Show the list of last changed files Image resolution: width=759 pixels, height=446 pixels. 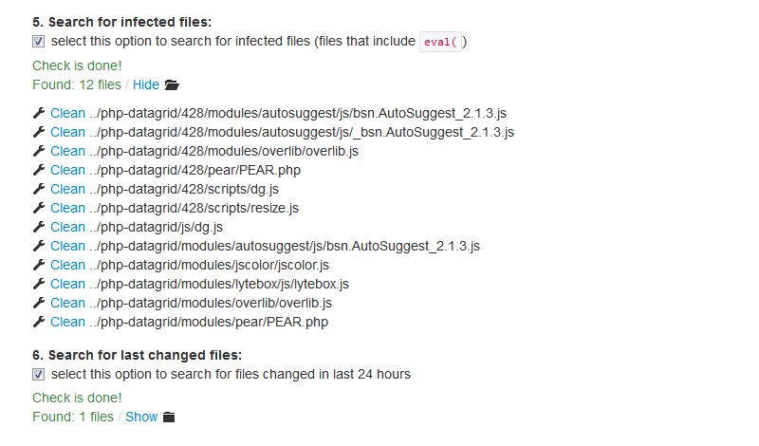click(141, 417)
